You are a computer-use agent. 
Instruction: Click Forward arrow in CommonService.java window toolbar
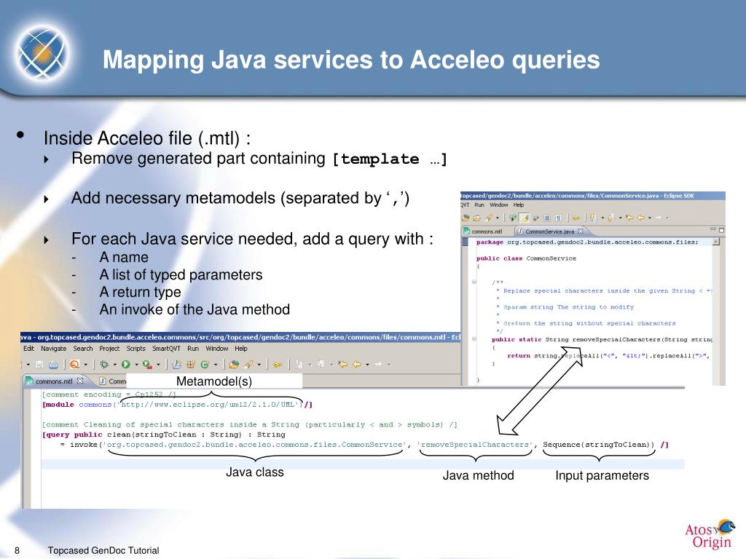pos(659,217)
